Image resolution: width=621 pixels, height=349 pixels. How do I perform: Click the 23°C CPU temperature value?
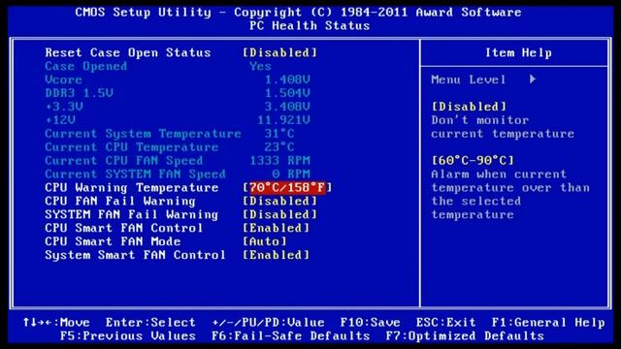coord(279,147)
